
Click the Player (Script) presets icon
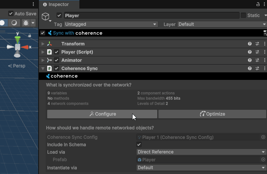pyautogui.click(x=257, y=52)
